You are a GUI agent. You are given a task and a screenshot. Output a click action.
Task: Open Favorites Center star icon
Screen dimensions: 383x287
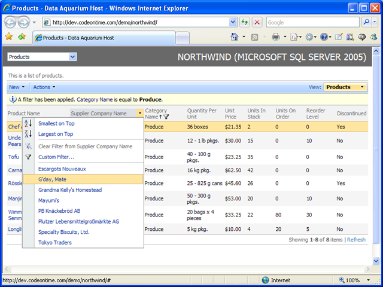tap(9, 37)
